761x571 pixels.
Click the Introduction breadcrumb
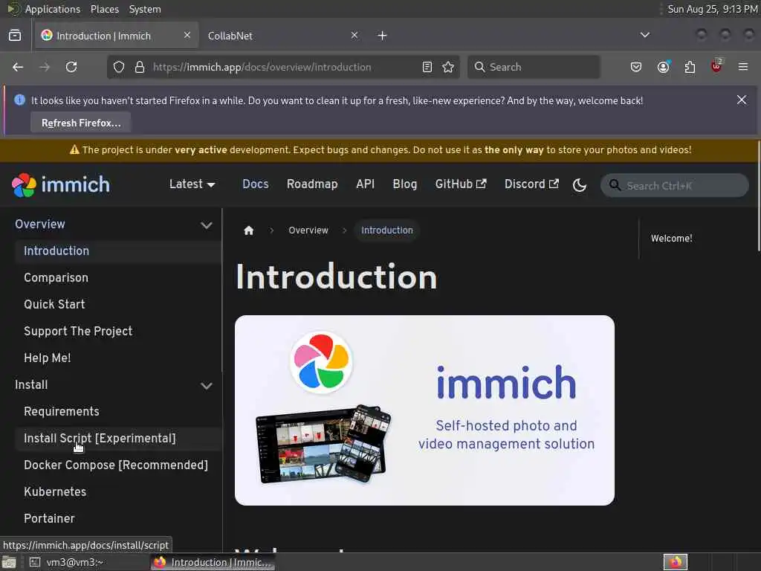click(386, 230)
